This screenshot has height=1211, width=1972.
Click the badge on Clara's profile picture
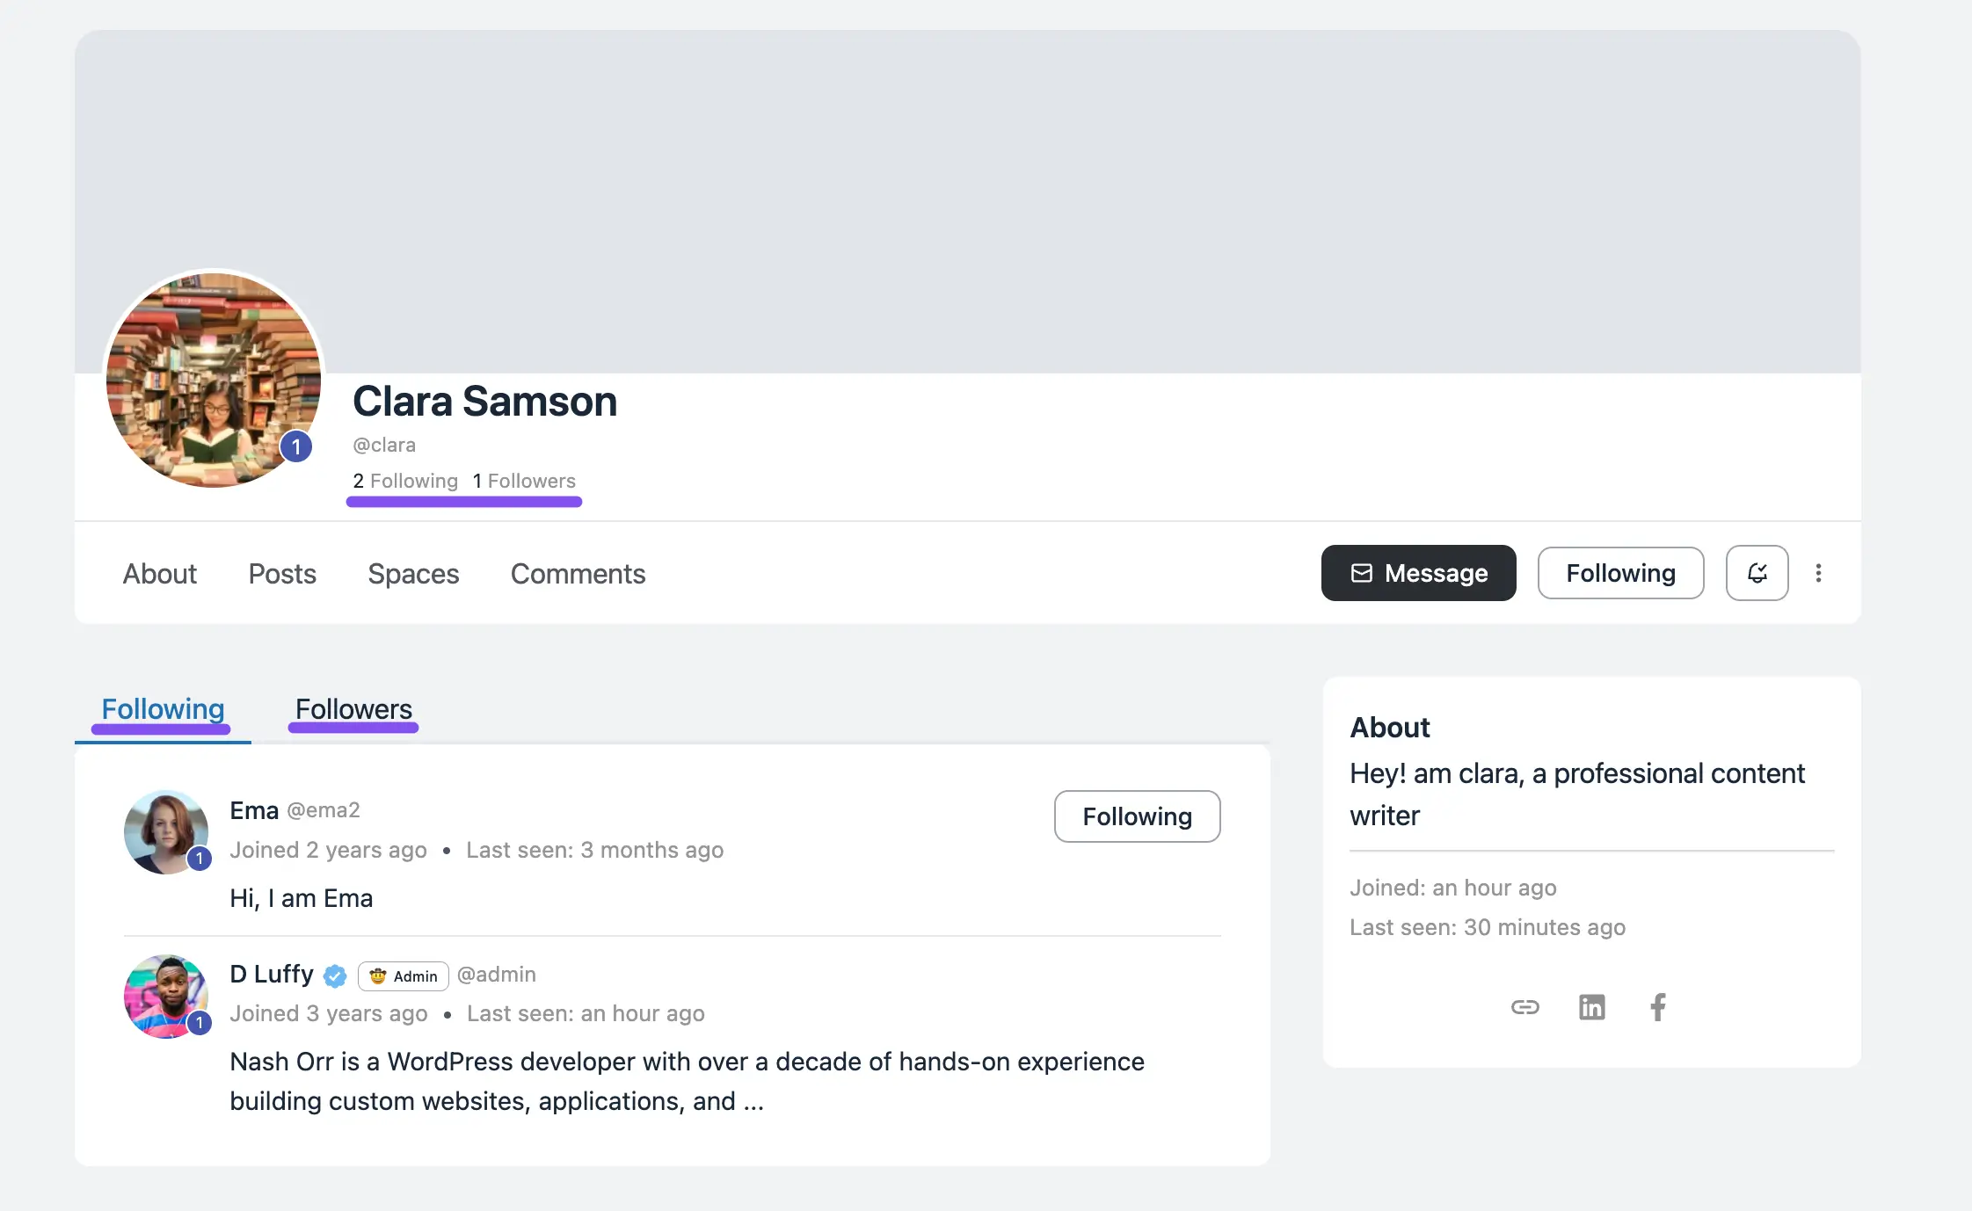click(x=296, y=446)
